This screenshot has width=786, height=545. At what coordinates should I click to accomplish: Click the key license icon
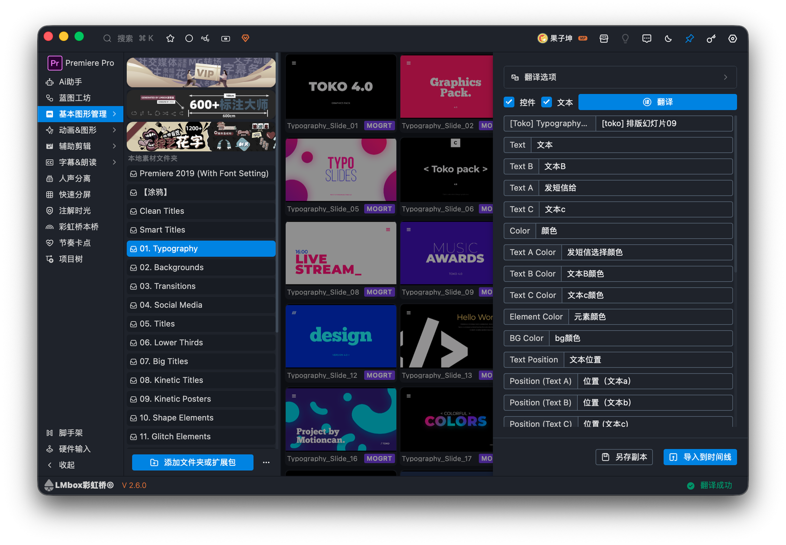coord(711,38)
